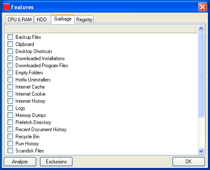
Task: Check the Scandisk Files option
Action: [x=10, y=151]
